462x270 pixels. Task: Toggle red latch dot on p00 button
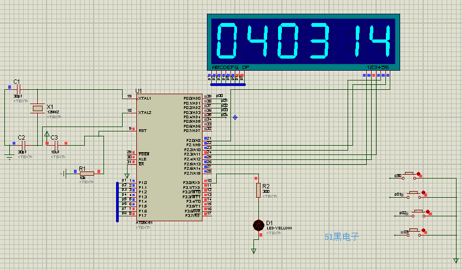418,174
